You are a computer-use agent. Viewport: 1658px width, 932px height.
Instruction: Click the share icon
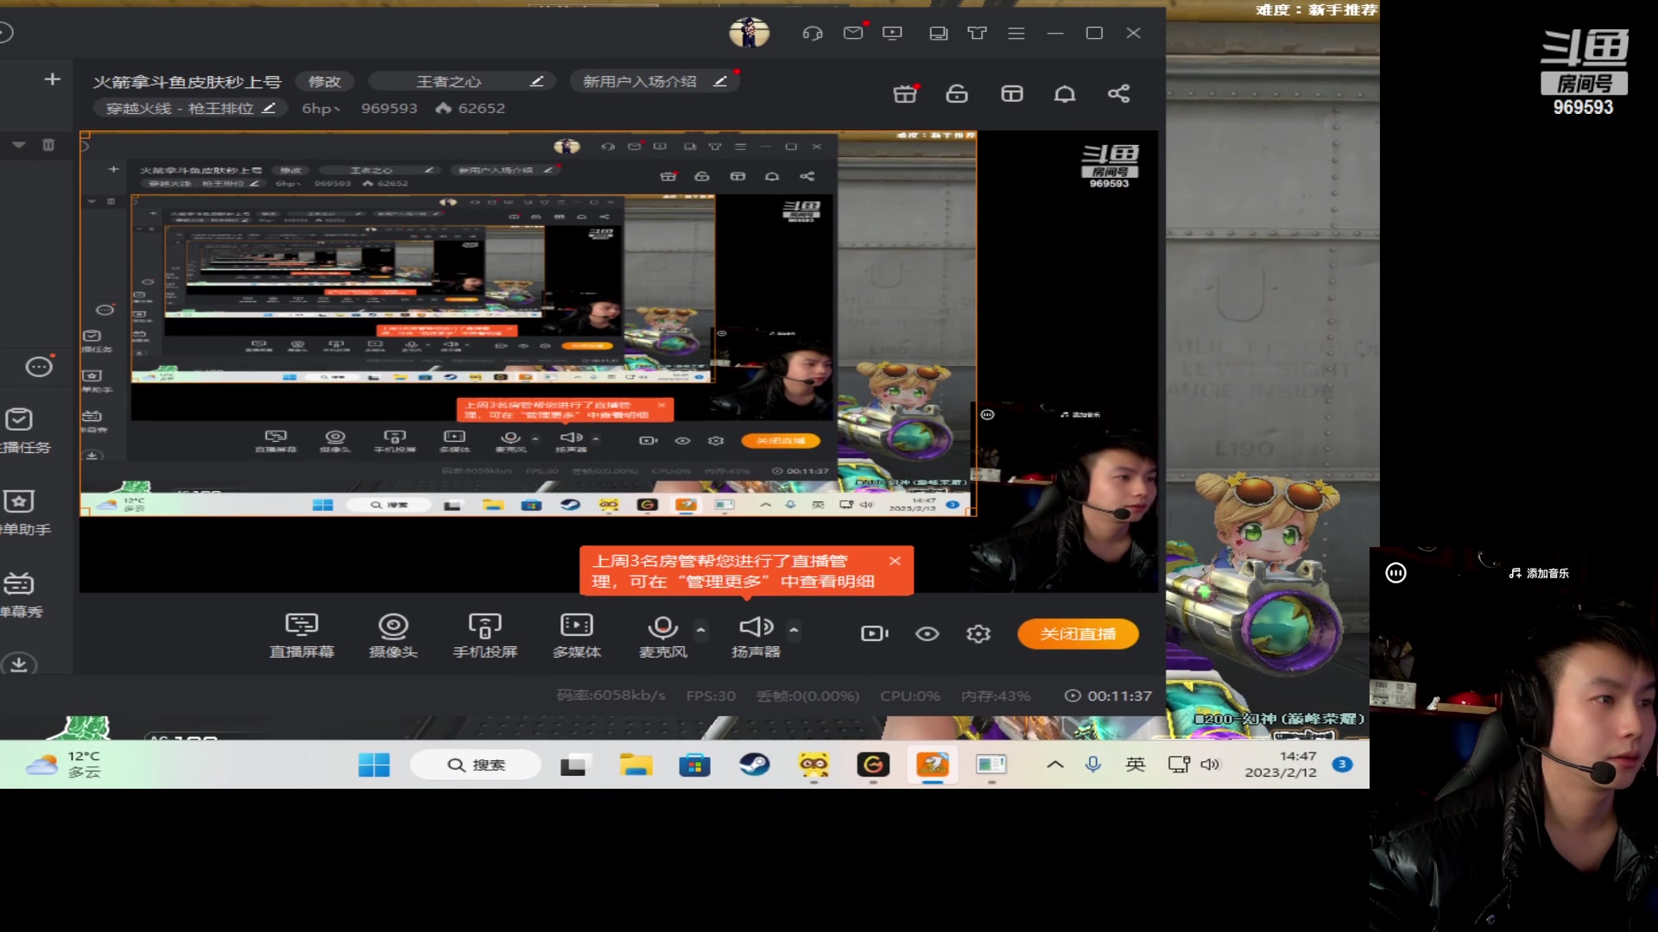(1119, 93)
